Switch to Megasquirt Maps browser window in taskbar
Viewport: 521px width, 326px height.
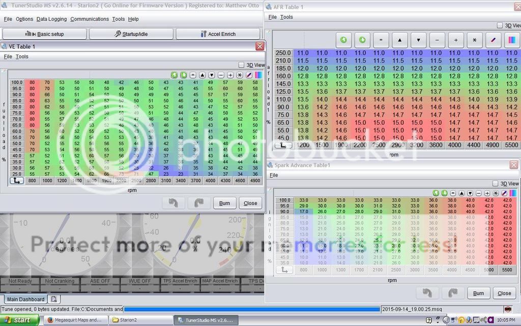pyautogui.click(x=76, y=320)
